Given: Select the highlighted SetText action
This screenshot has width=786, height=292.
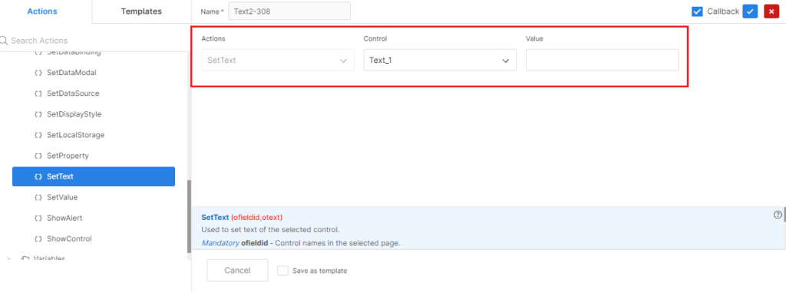Looking at the screenshot, I should (93, 176).
